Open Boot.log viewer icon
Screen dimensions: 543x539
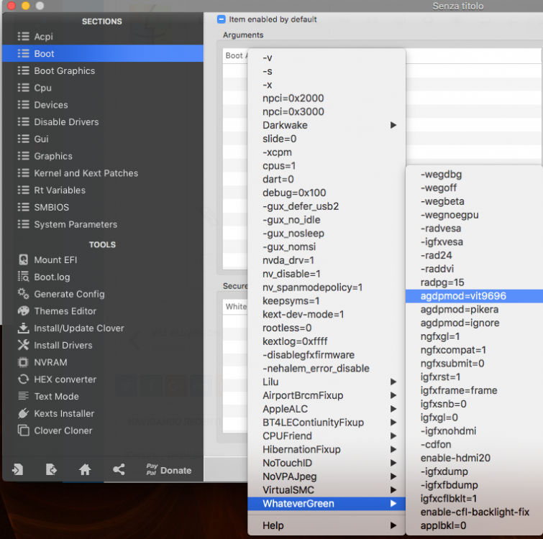click(23, 277)
